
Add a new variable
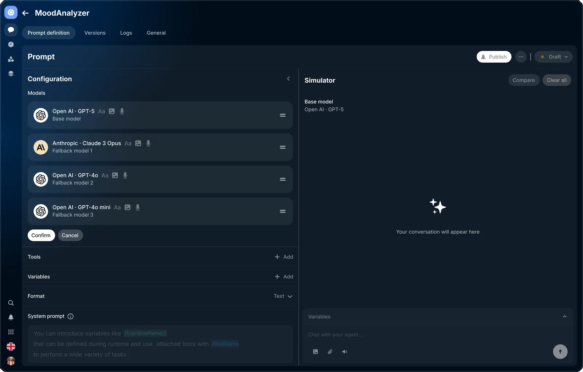coord(284,277)
